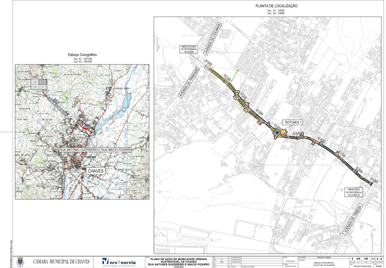Click the CÂMARA MUNICIPAL DE CHAVES title text
Image resolution: width=386 pixels, height=268 pixels.
click(61, 261)
